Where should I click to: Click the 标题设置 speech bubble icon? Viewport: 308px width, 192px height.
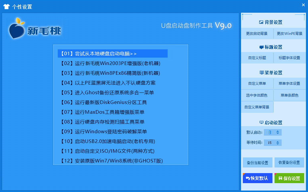pyautogui.click(x=261, y=47)
